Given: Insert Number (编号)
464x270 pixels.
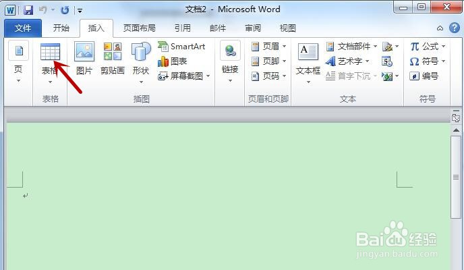Looking at the screenshot, I should (x=424, y=76).
